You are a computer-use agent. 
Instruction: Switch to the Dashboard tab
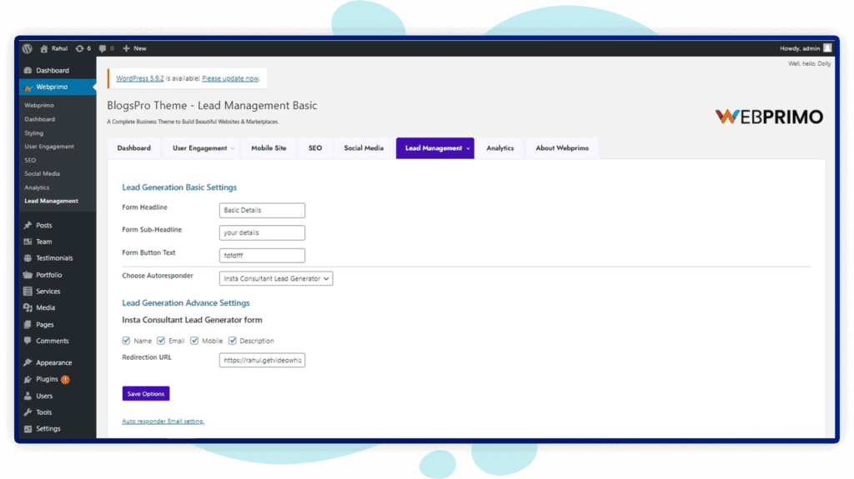pyautogui.click(x=134, y=148)
